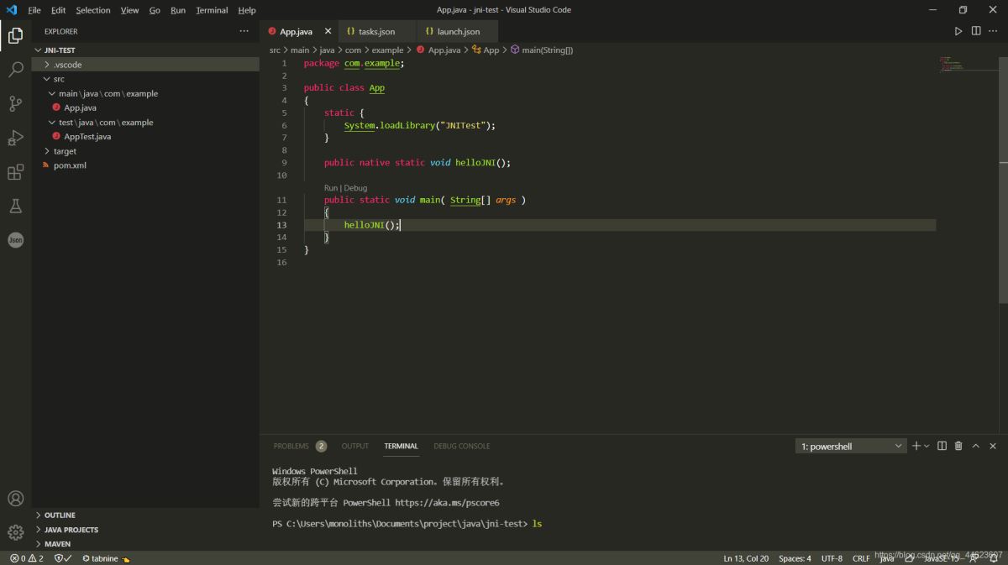Change line endings via CRLF status item
Screen dimensions: 1008x565
point(861,558)
